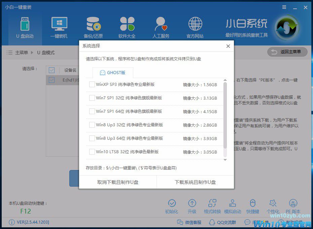
Task: Click the 备份/还原 icon
Action: (93, 27)
